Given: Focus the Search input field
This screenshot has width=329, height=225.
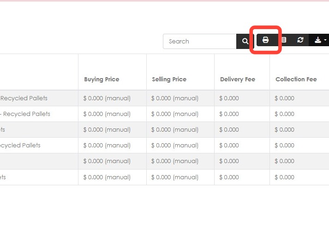Looking at the screenshot, I should click(200, 42).
